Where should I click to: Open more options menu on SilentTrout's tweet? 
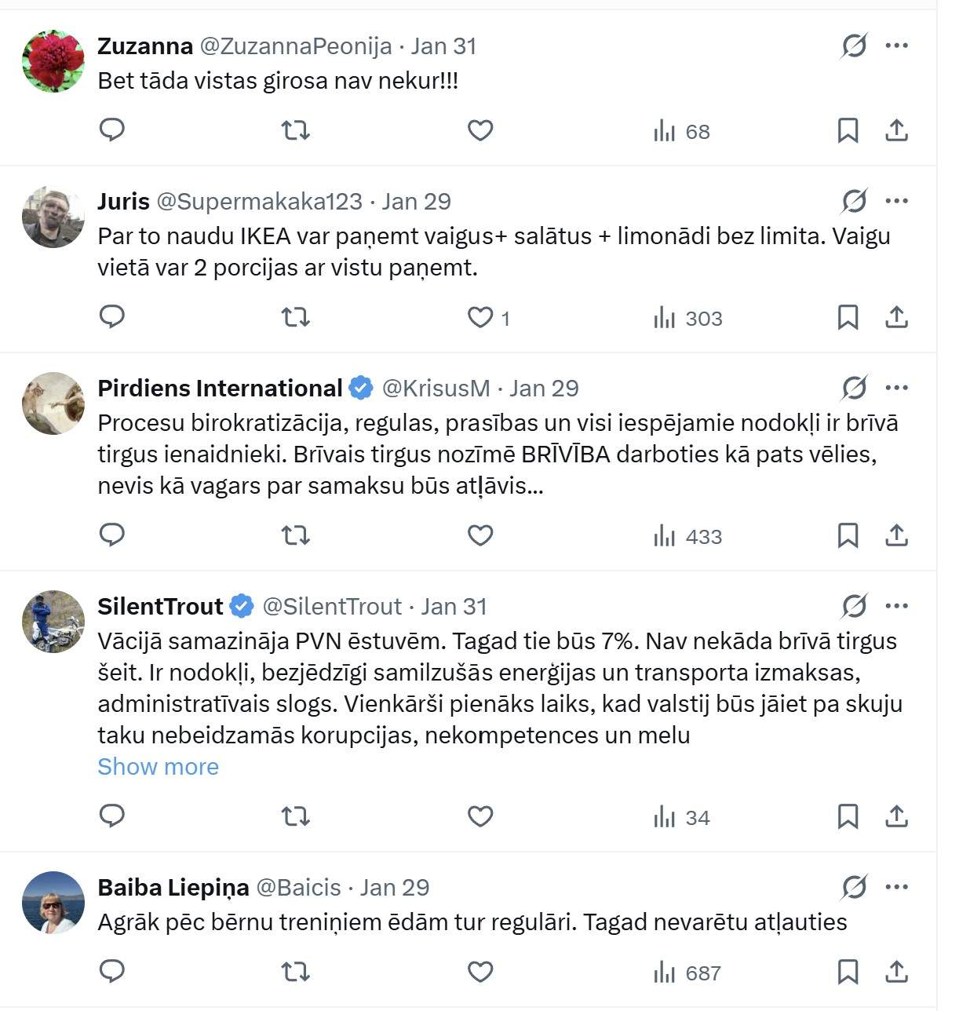(896, 606)
